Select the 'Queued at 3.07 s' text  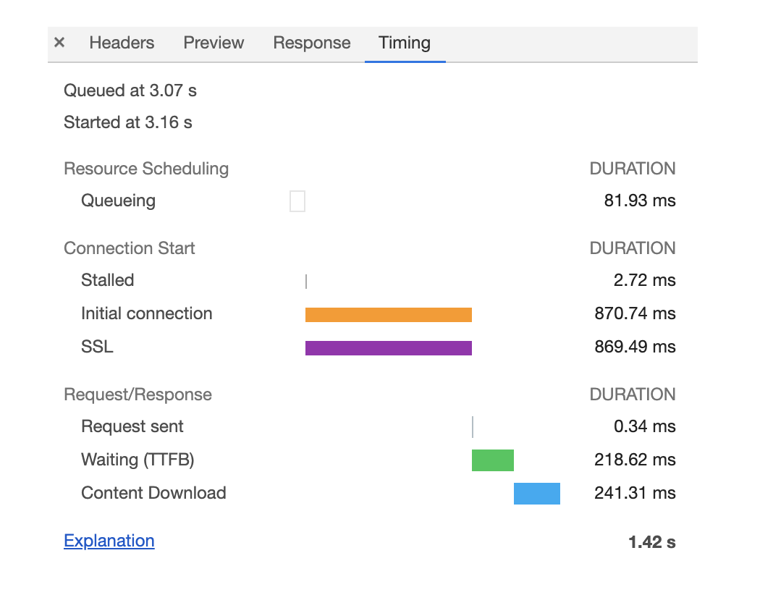tap(130, 90)
